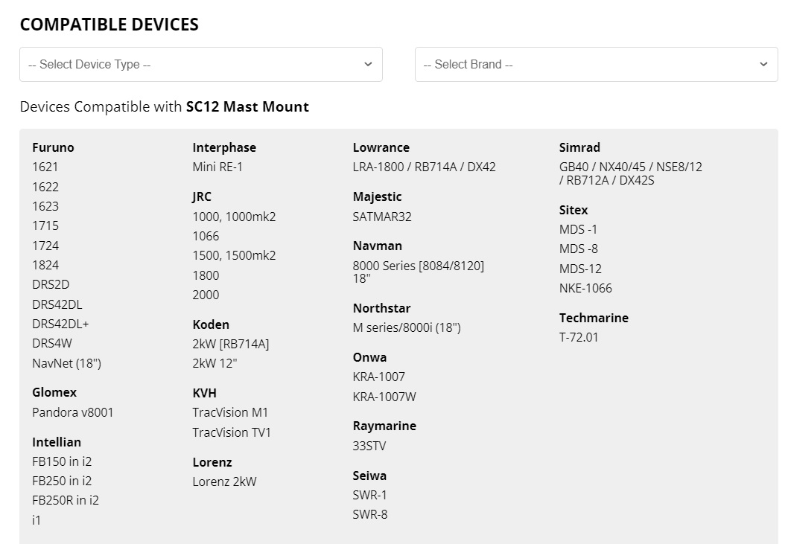Select NKE-1066 device
Viewport: 788px width, 544px height.
[585, 288]
